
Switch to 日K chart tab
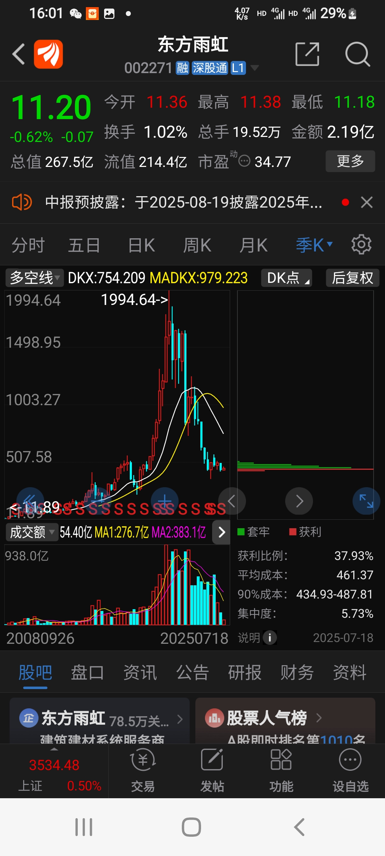click(142, 245)
